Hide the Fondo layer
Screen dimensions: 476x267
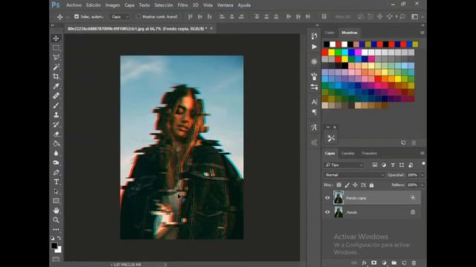coord(327,212)
